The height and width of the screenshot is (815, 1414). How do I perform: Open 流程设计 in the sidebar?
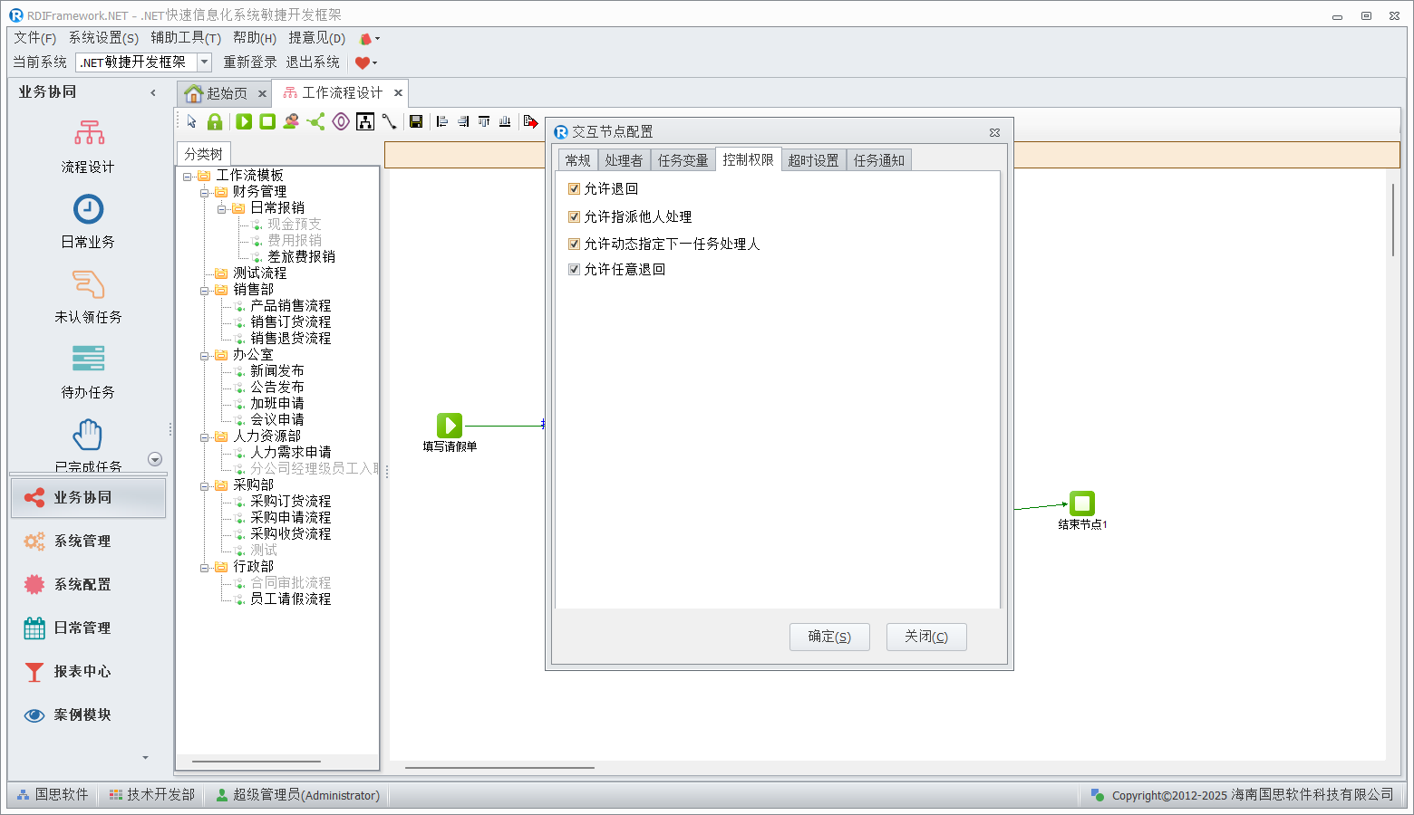click(x=88, y=147)
